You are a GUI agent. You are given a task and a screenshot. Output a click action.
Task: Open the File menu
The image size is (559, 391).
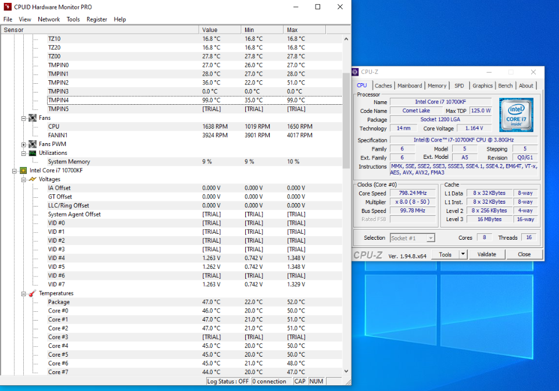[x=8, y=19]
